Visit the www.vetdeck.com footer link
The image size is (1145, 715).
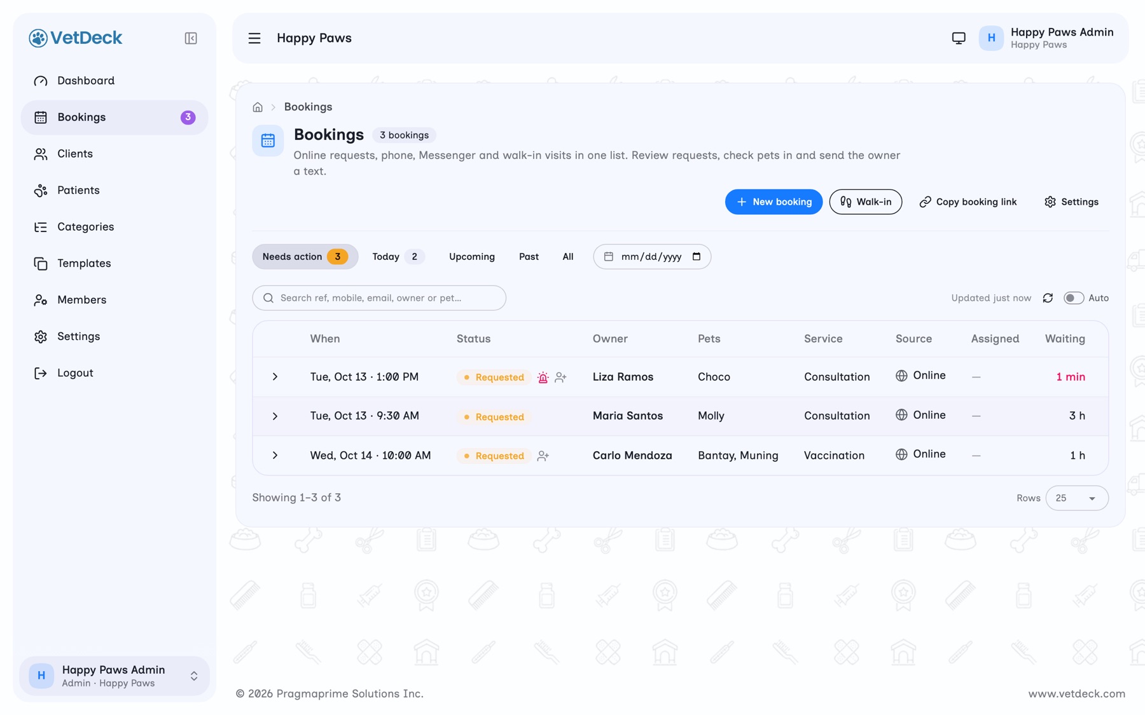tap(1076, 694)
